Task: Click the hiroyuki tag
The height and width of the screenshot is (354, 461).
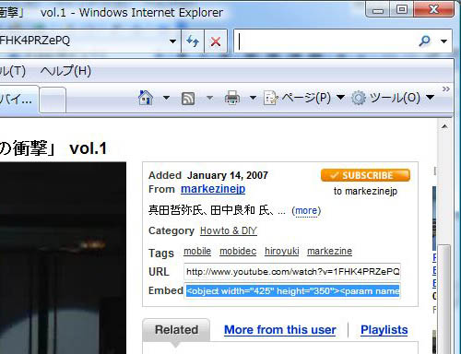Action: 282,251
